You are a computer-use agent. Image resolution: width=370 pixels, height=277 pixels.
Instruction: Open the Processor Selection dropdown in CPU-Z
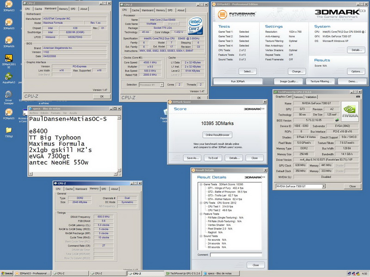[x=162, y=85]
